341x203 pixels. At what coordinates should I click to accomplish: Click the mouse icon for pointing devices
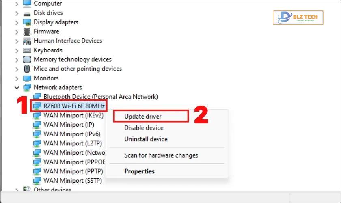coord(27,69)
